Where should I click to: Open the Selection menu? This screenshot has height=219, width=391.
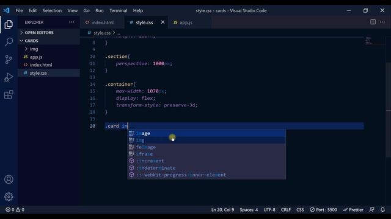point(52,11)
